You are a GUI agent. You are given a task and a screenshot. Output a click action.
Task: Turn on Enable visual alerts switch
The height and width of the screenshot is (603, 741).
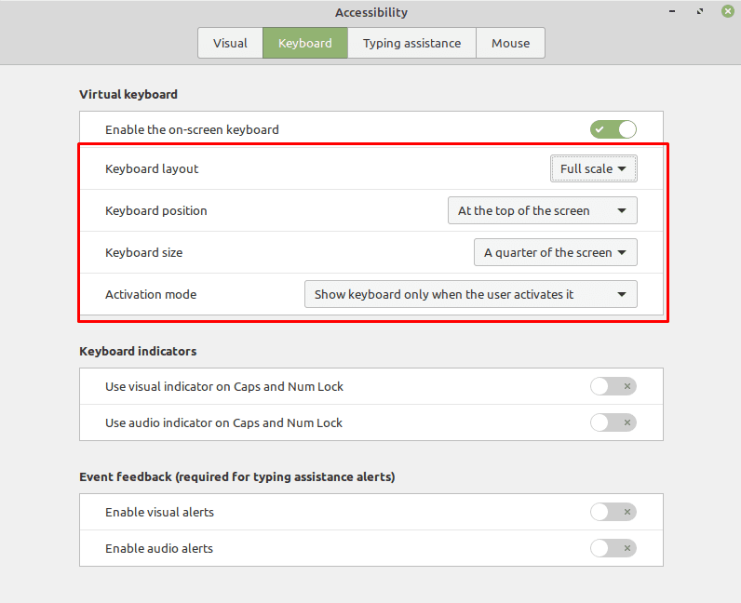(613, 512)
